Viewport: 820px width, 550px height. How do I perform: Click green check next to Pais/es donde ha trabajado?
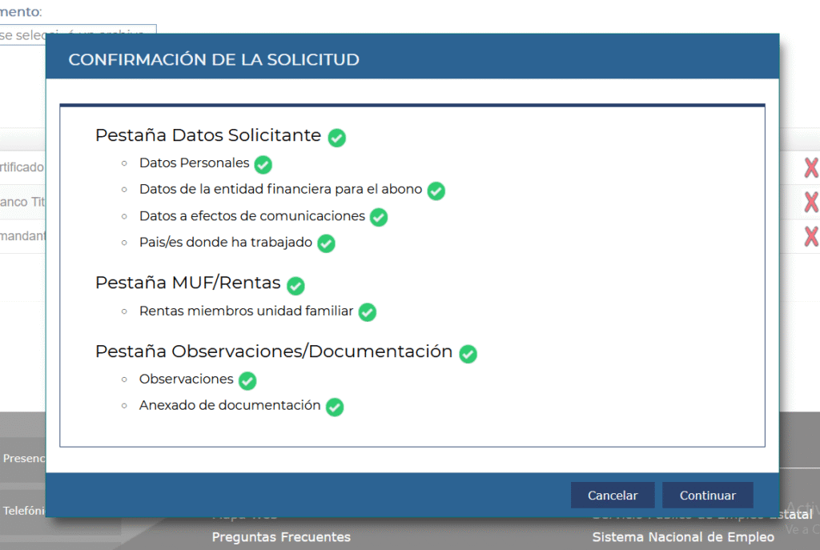(326, 243)
